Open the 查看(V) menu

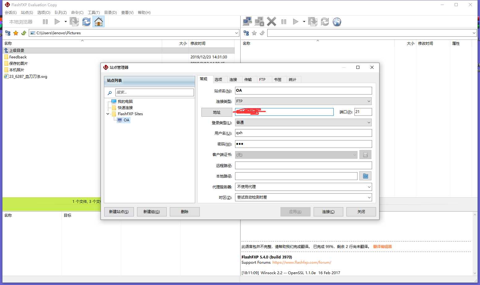click(127, 12)
